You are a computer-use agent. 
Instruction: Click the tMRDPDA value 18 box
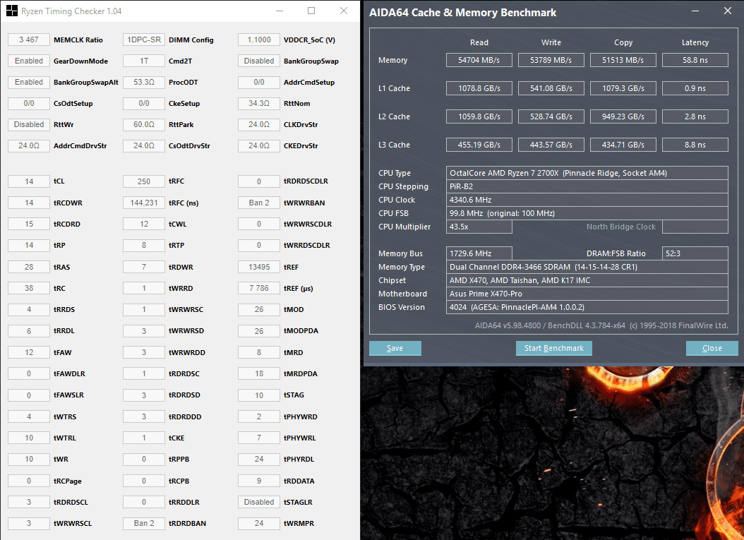click(x=259, y=373)
